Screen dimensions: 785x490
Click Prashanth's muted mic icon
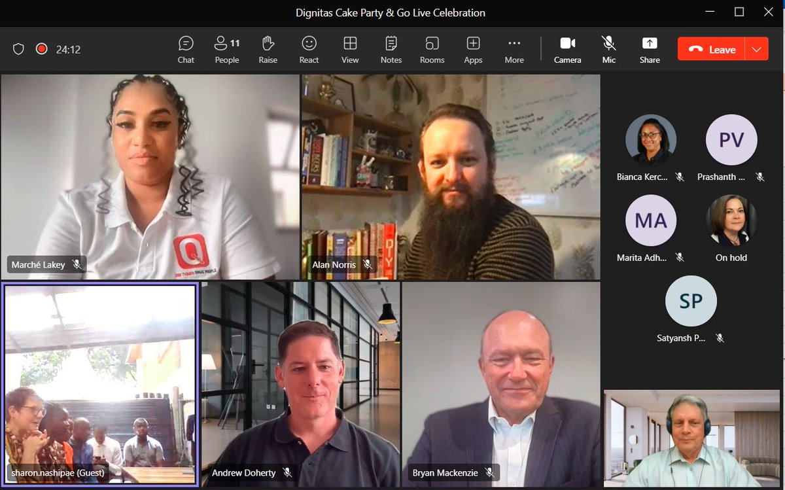tap(760, 177)
